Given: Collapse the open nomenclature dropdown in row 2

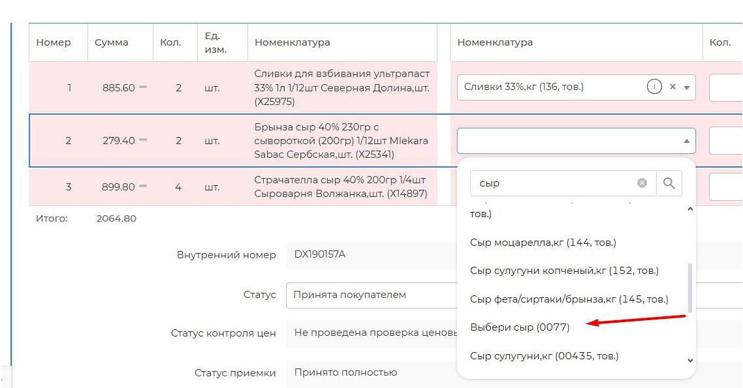Looking at the screenshot, I should (x=686, y=141).
